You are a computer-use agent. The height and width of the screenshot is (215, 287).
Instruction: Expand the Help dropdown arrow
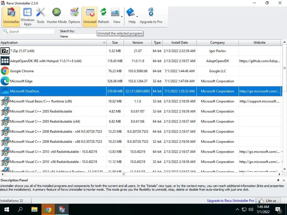point(137,17)
